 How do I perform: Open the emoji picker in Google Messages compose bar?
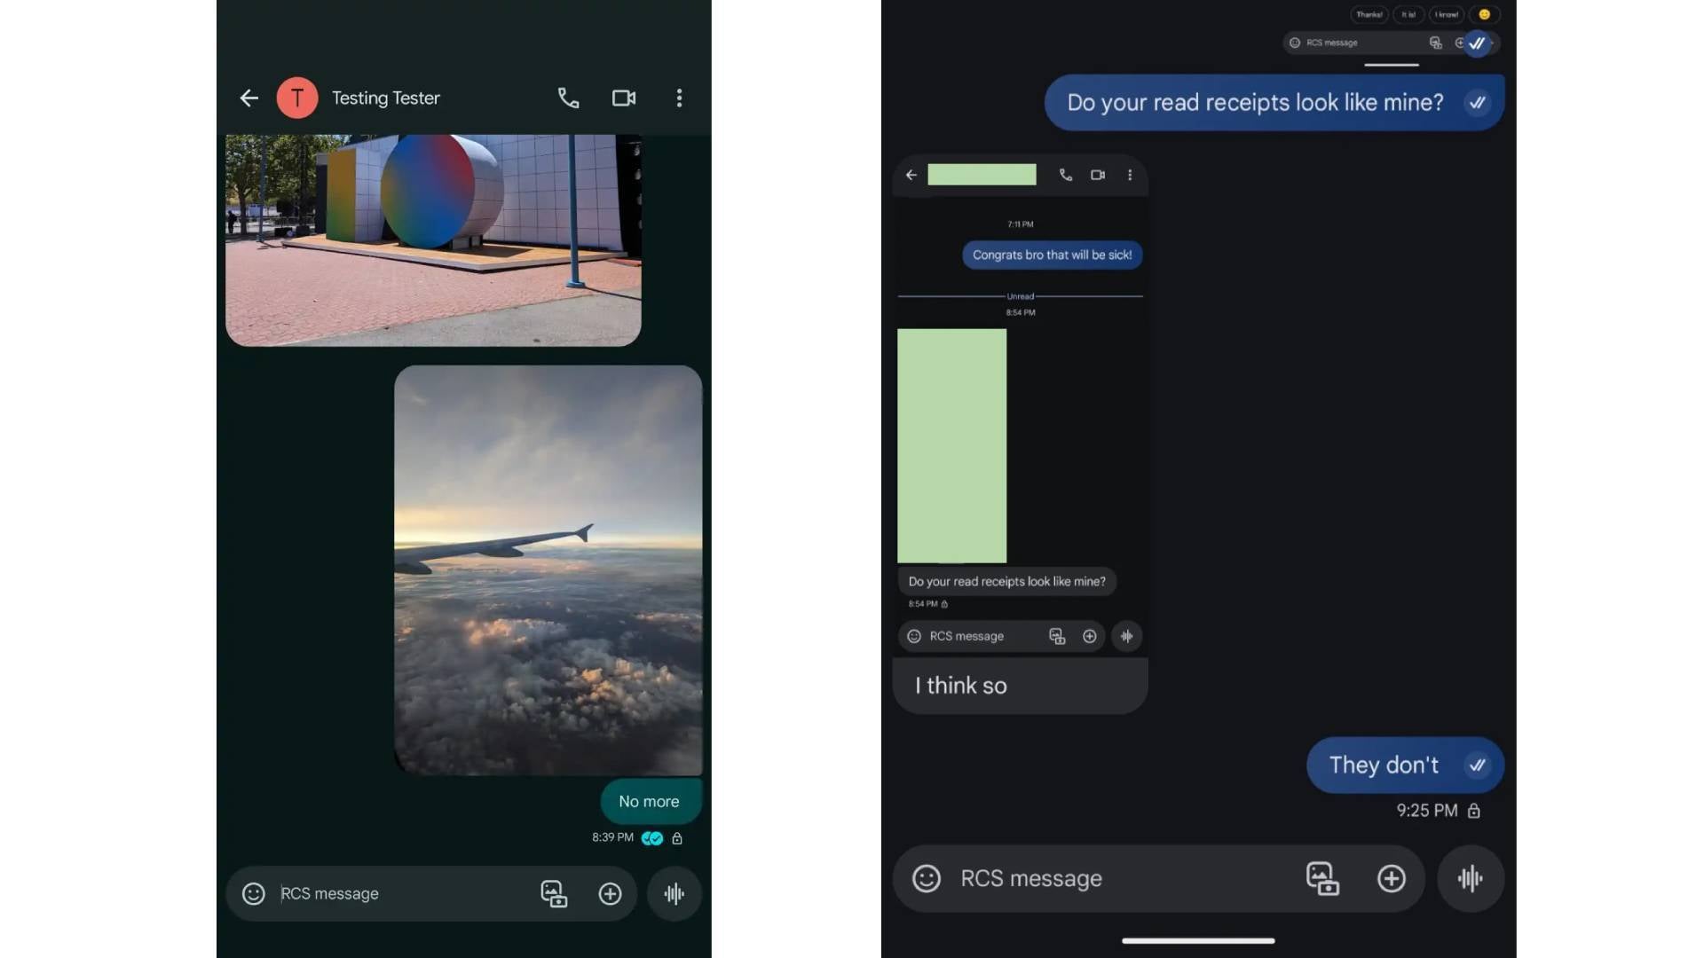click(925, 878)
